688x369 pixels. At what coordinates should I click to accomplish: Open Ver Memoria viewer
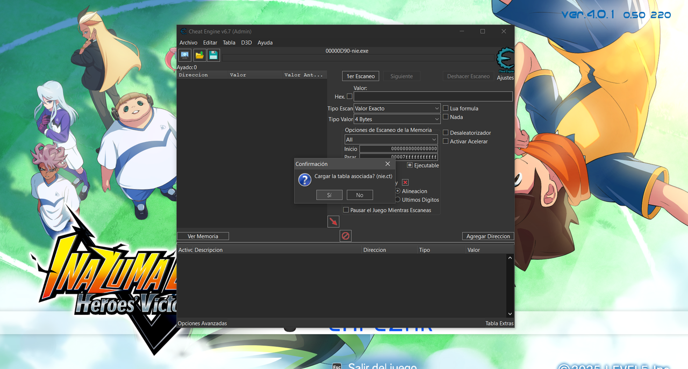coord(203,236)
